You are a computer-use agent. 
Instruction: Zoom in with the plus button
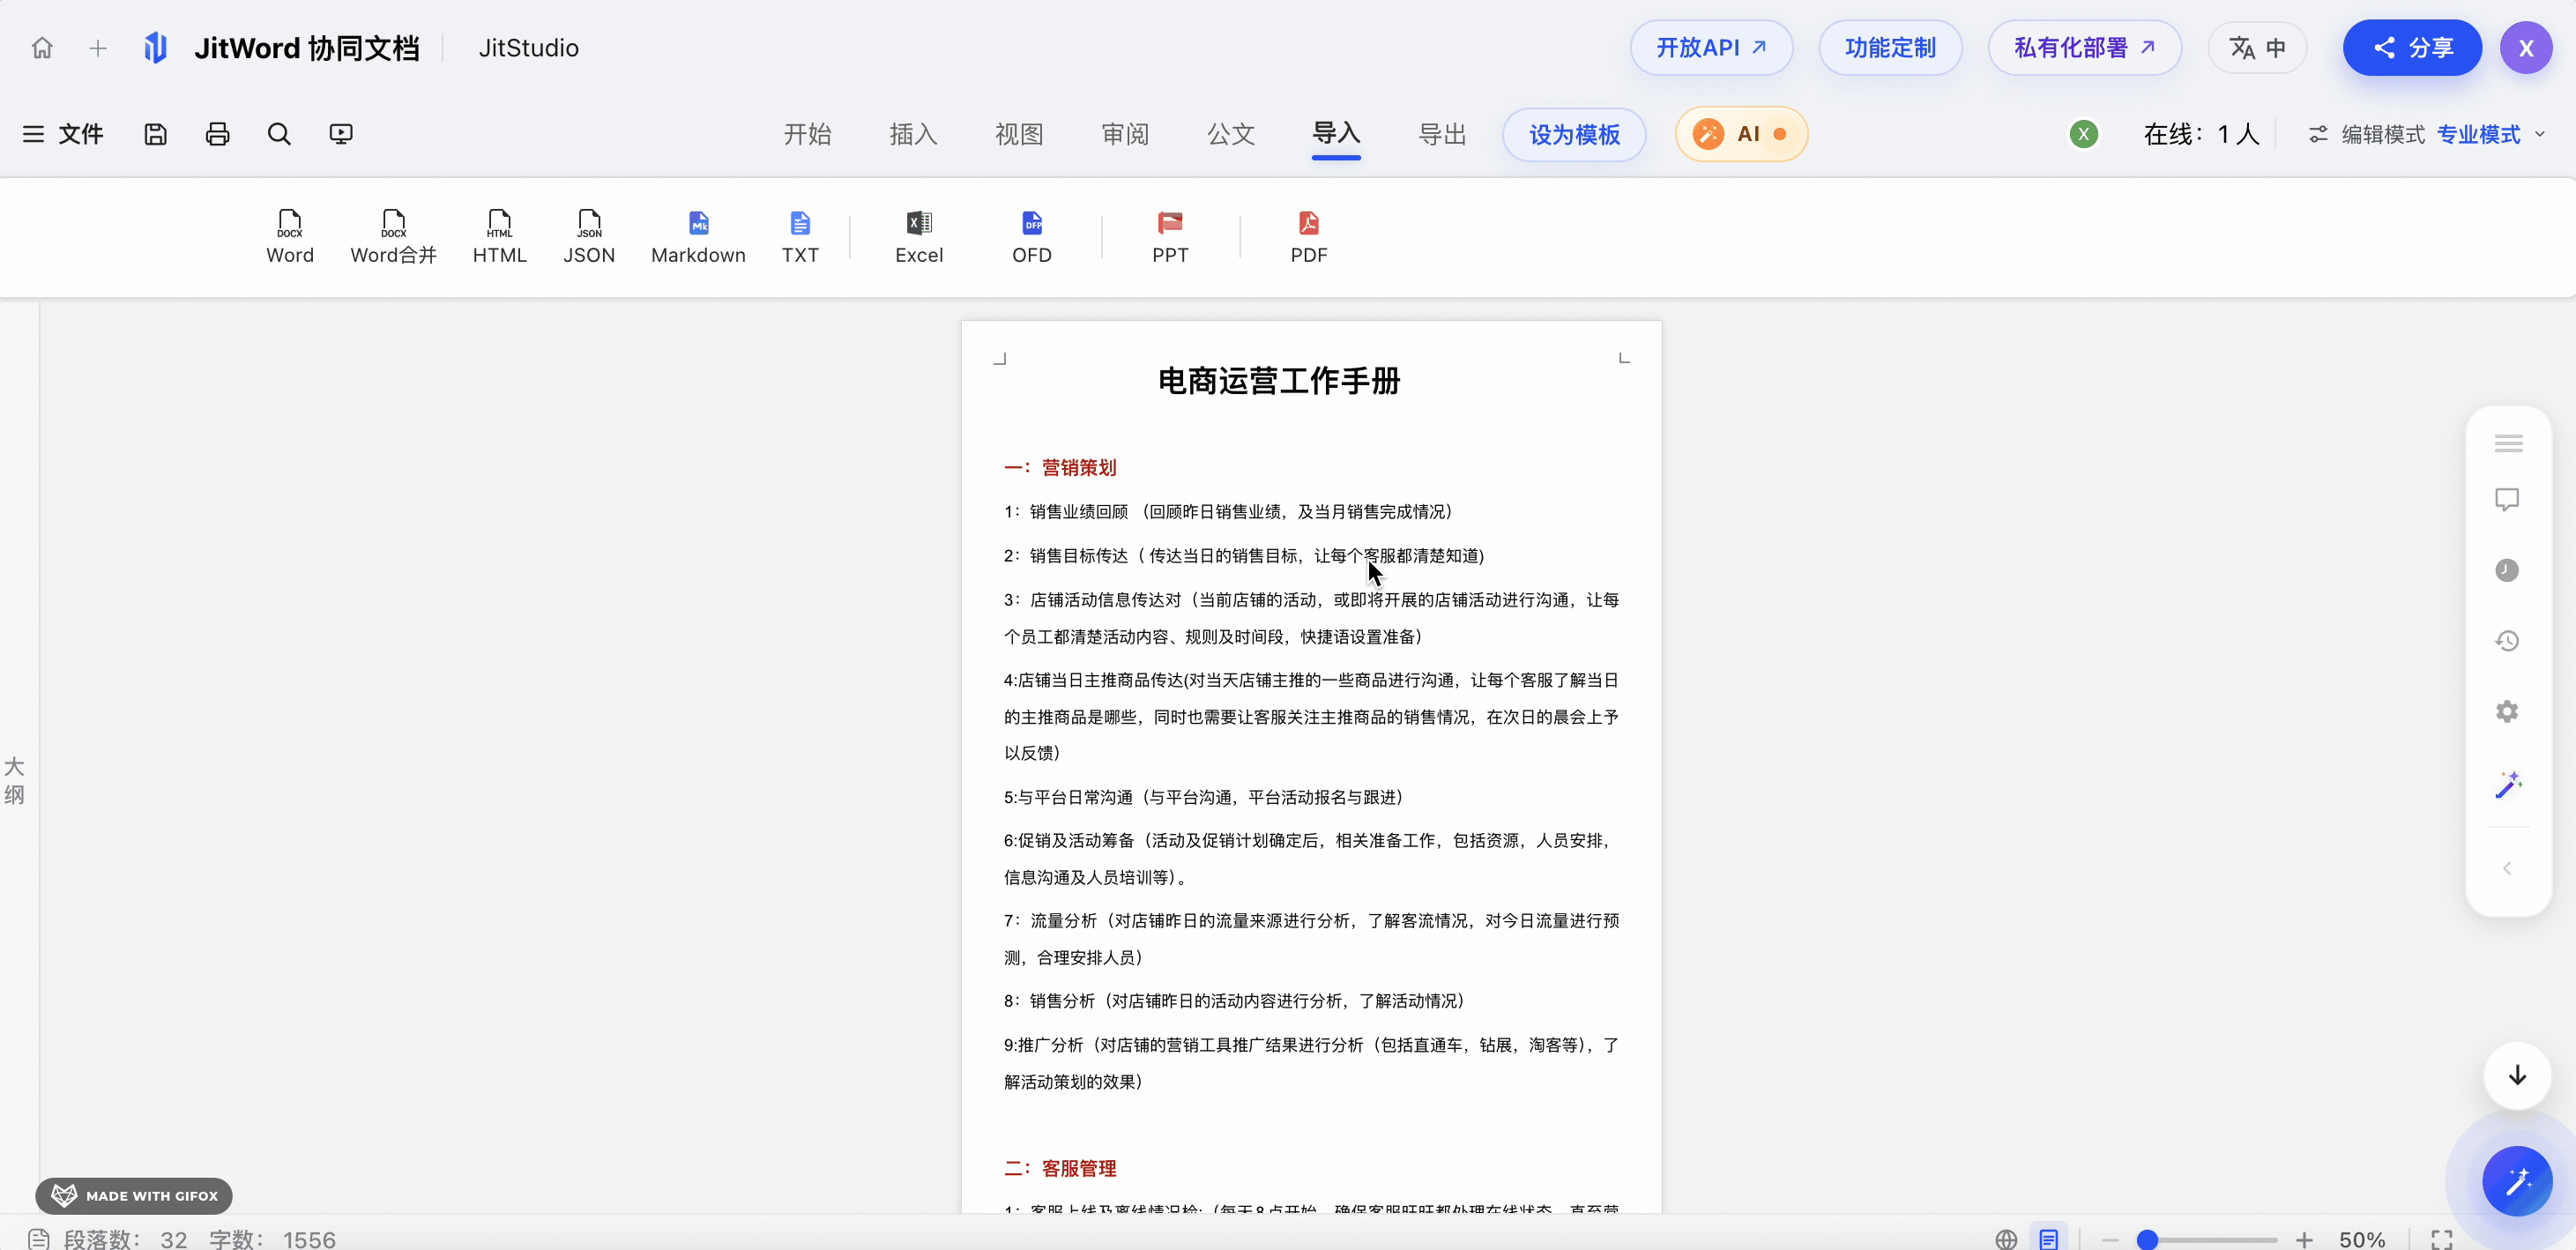coord(2304,1240)
